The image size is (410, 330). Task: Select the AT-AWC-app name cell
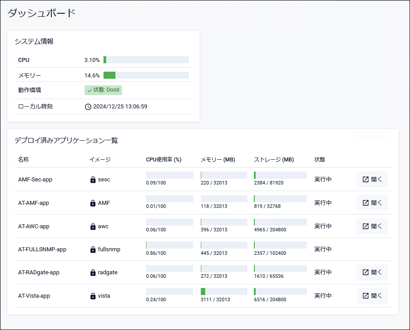[34, 226]
